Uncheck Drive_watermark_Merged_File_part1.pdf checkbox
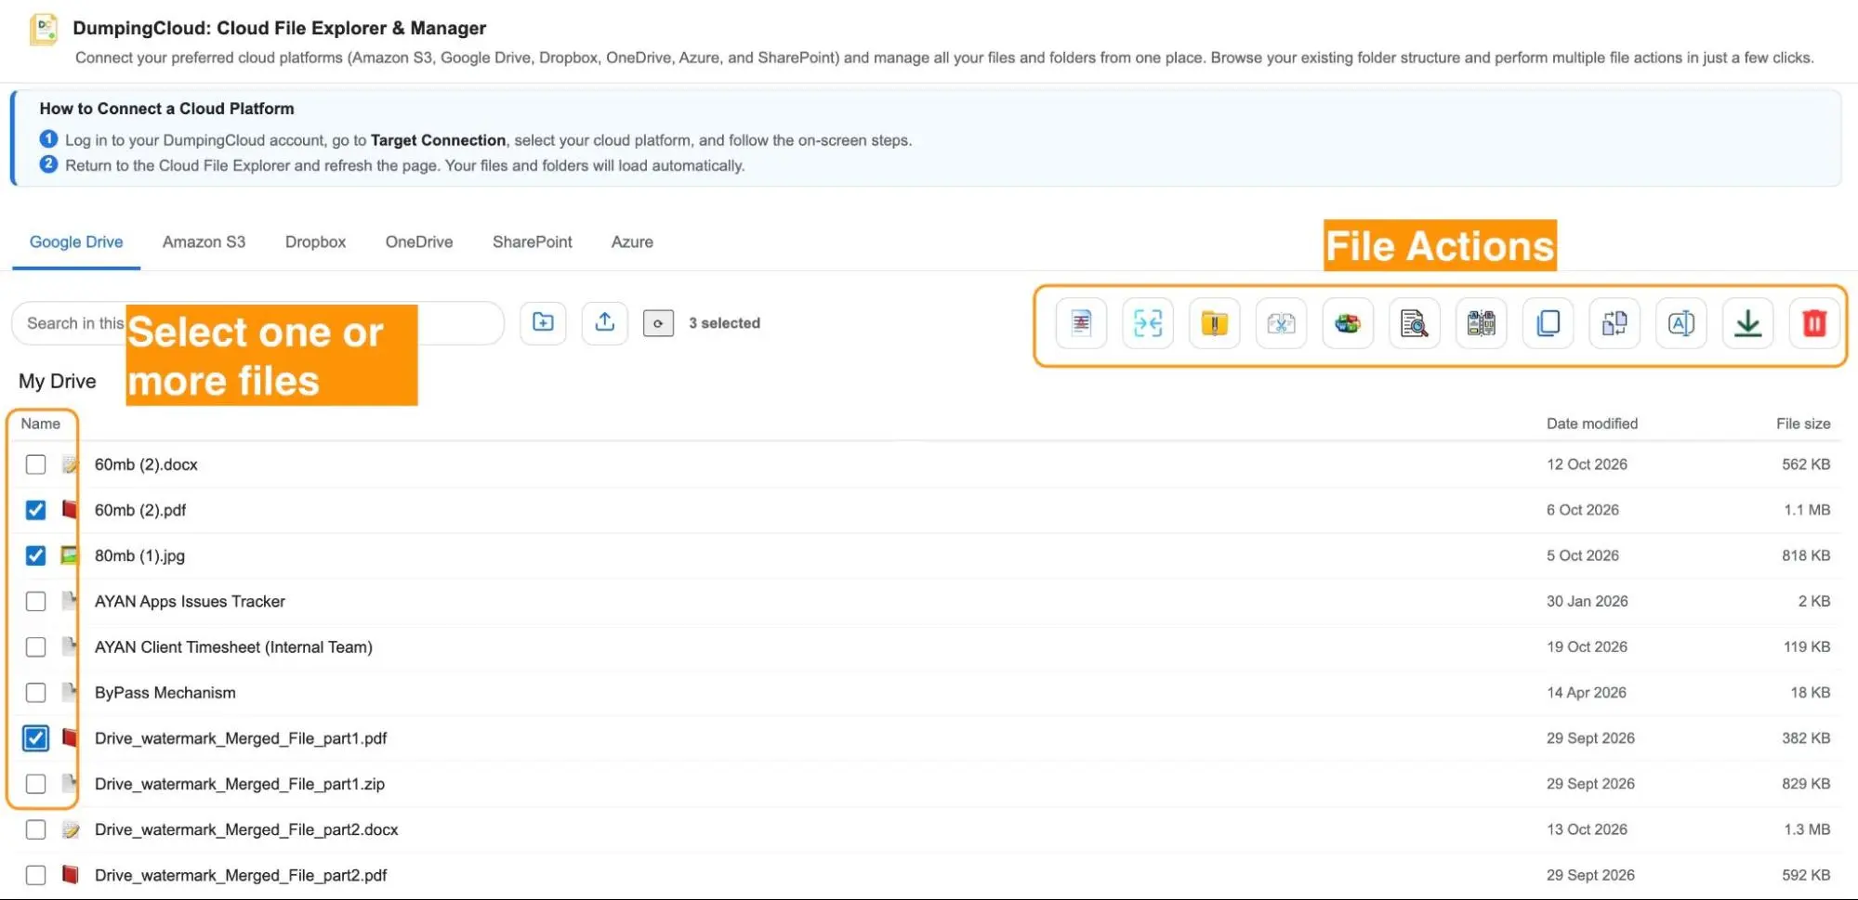 click(x=35, y=738)
